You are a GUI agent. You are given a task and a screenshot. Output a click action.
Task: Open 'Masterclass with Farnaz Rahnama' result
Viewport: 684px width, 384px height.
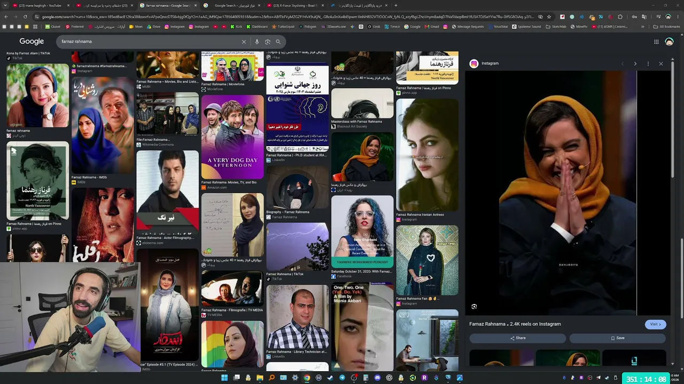[x=362, y=103]
